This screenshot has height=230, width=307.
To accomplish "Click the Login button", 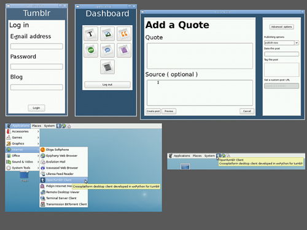I will tap(36, 108).
